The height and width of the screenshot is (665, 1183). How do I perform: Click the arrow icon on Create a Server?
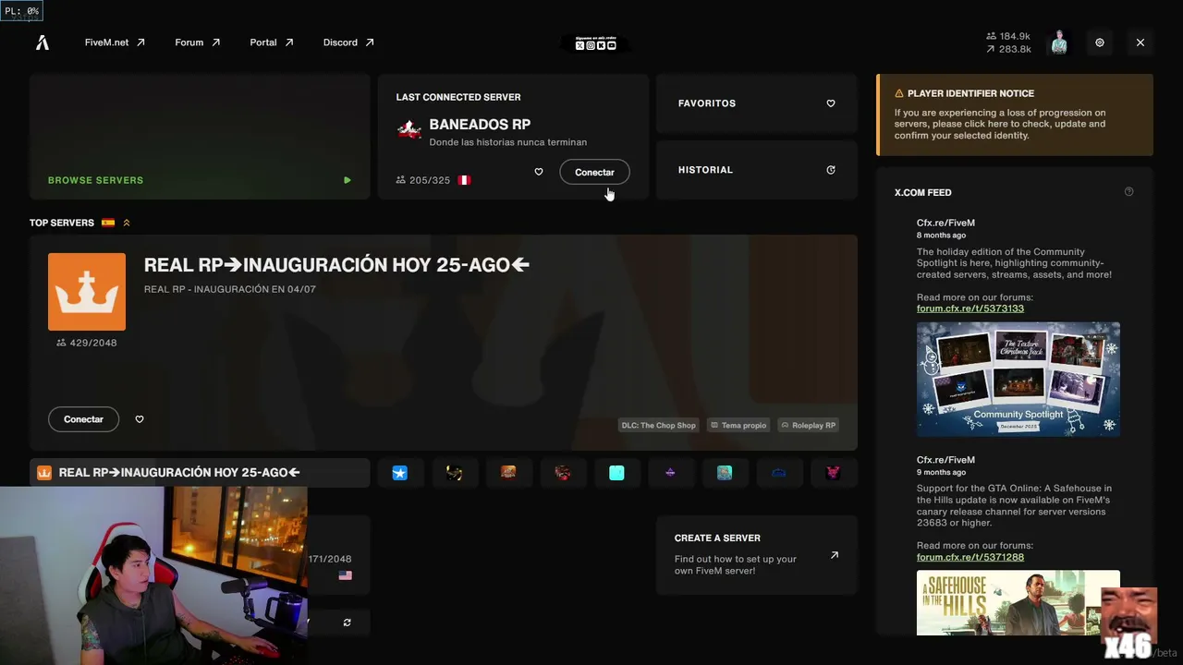coord(835,555)
